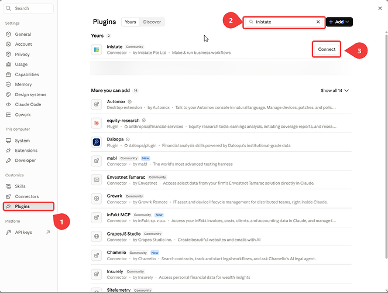Open the Automox plugin entry
The image size is (388, 293).
pyautogui.click(x=221, y=104)
